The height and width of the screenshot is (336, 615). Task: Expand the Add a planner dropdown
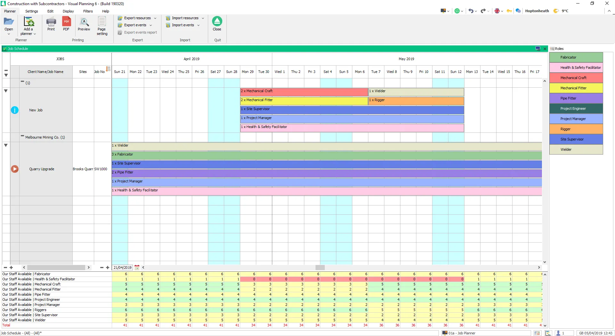[x=35, y=34]
